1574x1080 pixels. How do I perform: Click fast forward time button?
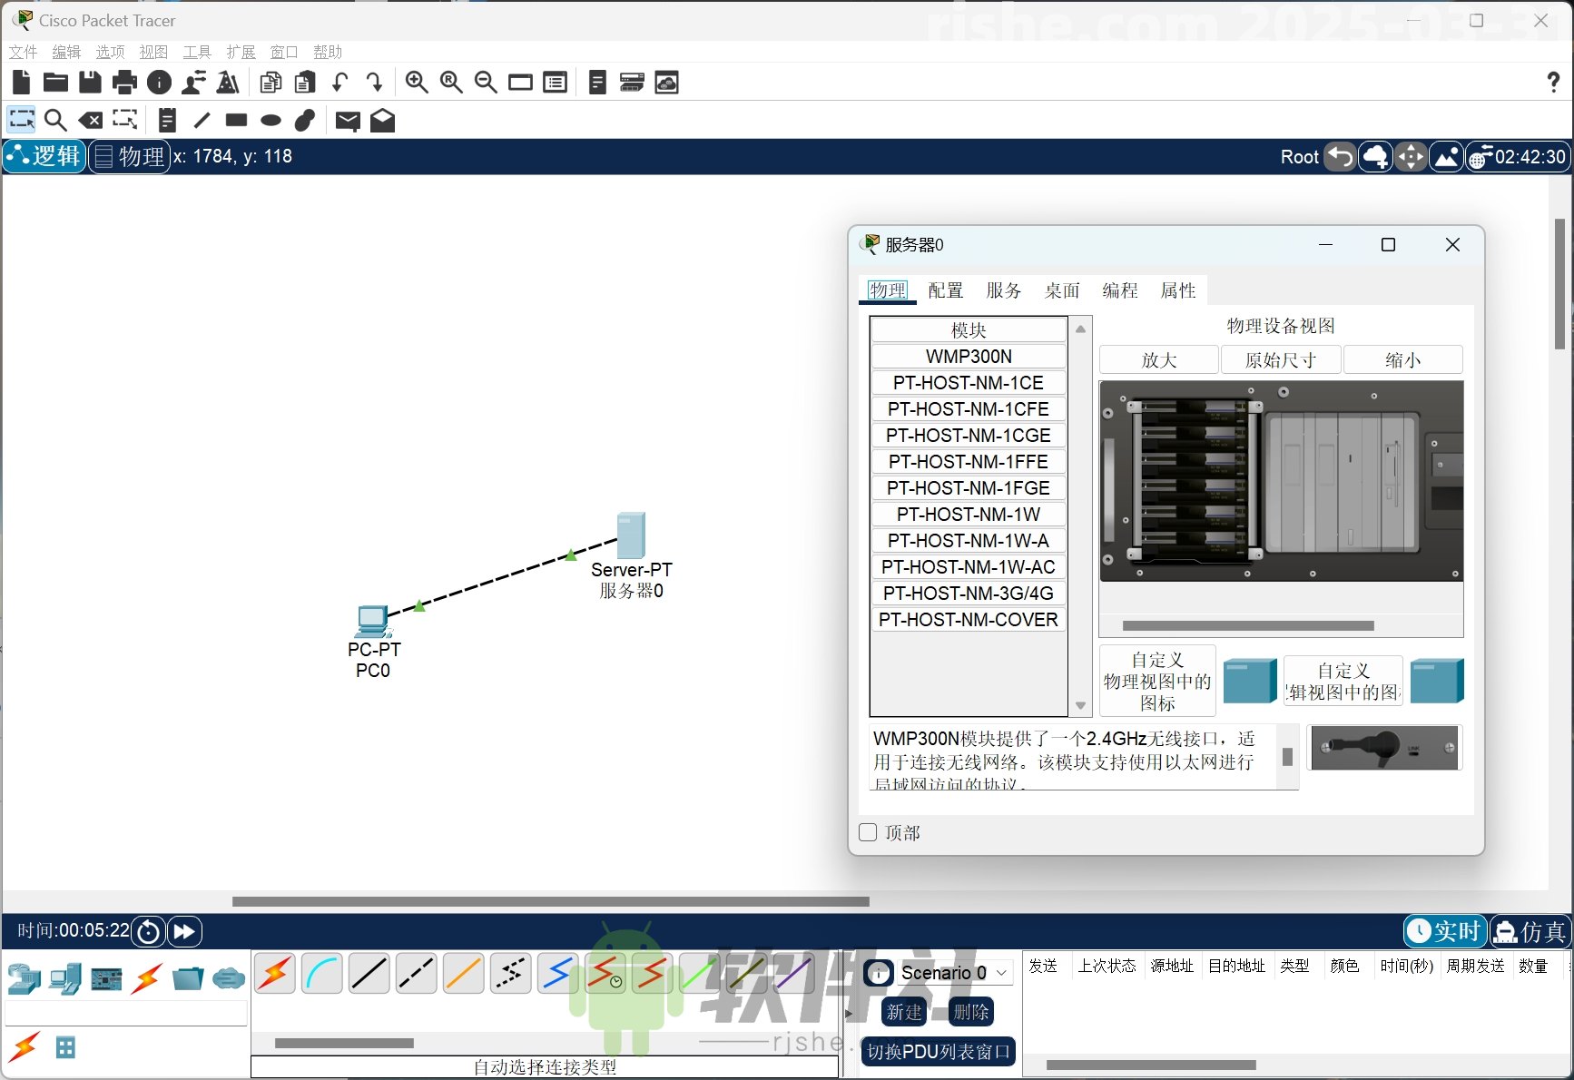[184, 931]
